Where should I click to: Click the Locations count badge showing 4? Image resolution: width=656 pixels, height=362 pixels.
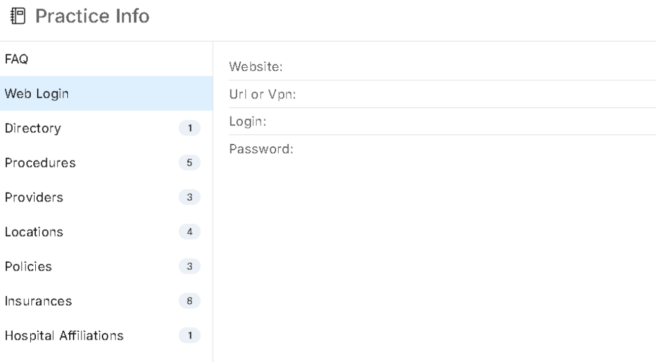pyautogui.click(x=190, y=232)
